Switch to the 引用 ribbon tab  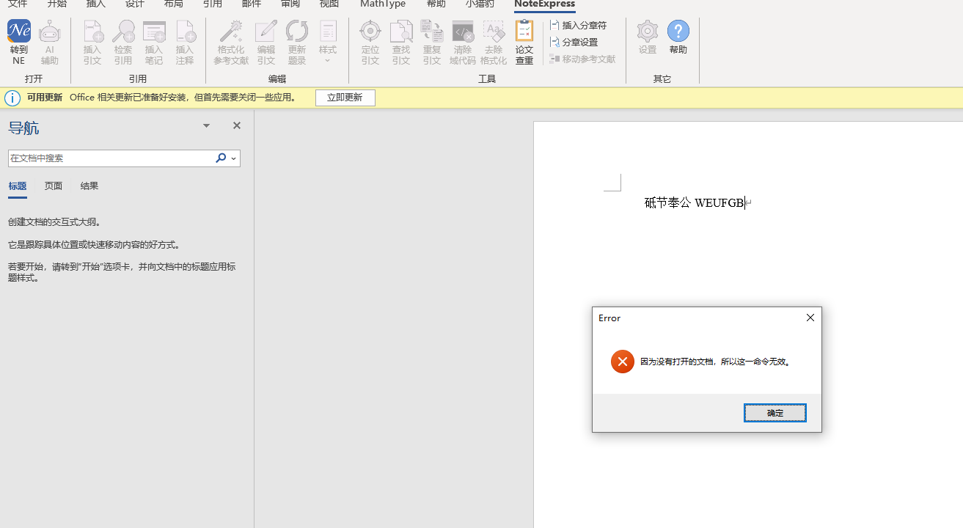[213, 4]
